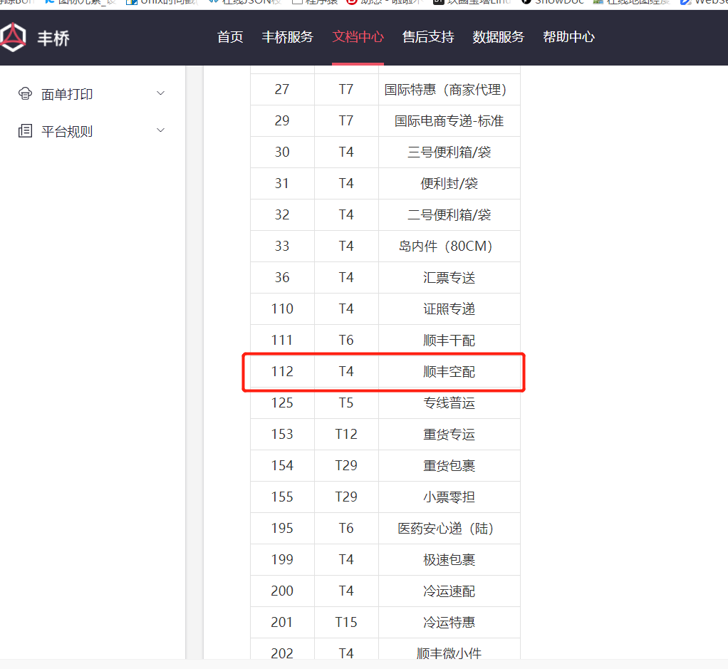Viewport: 728px width, 669px height.
Task: Select the cell 顺丰空配
Action: pos(449,371)
